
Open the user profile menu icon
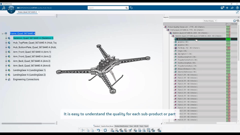coord(222,8)
